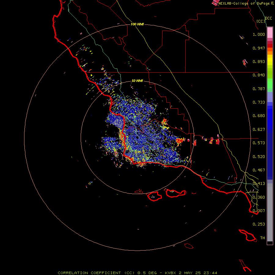Screen dimensions: 275x275
Task: Click the NEXLAB-College of DuPage credit text
Action: [x=244, y=3]
